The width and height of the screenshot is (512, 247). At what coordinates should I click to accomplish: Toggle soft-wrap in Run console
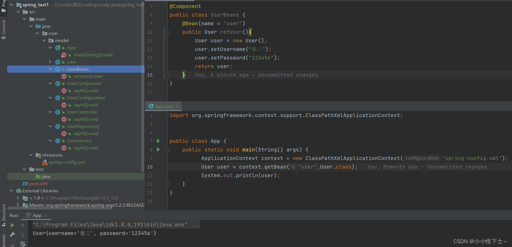click(23, 244)
